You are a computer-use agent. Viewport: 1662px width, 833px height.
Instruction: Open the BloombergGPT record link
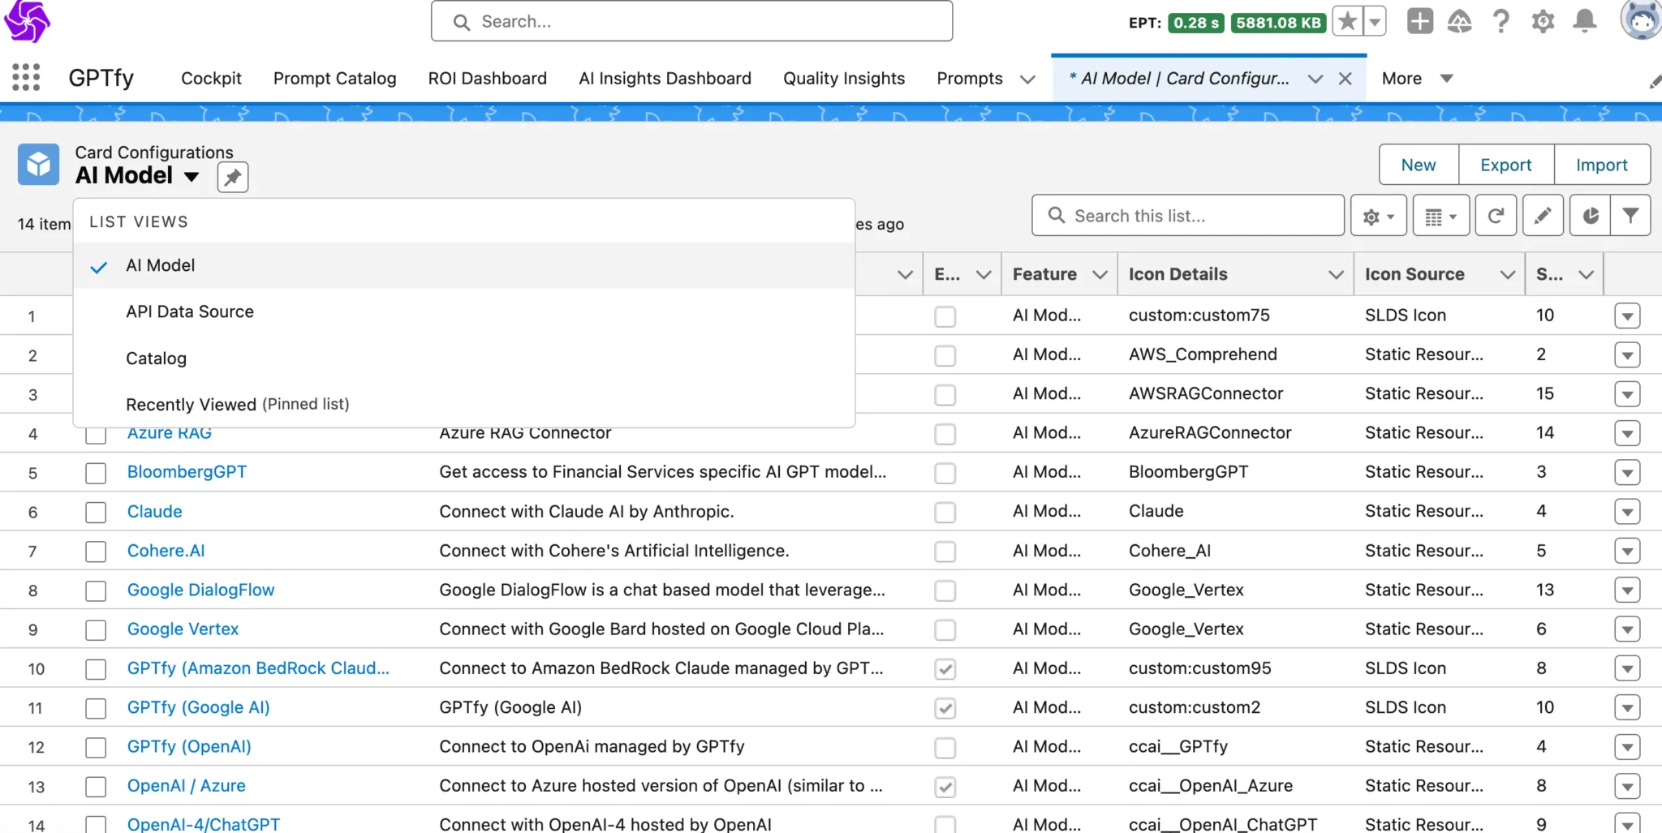pyautogui.click(x=187, y=471)
